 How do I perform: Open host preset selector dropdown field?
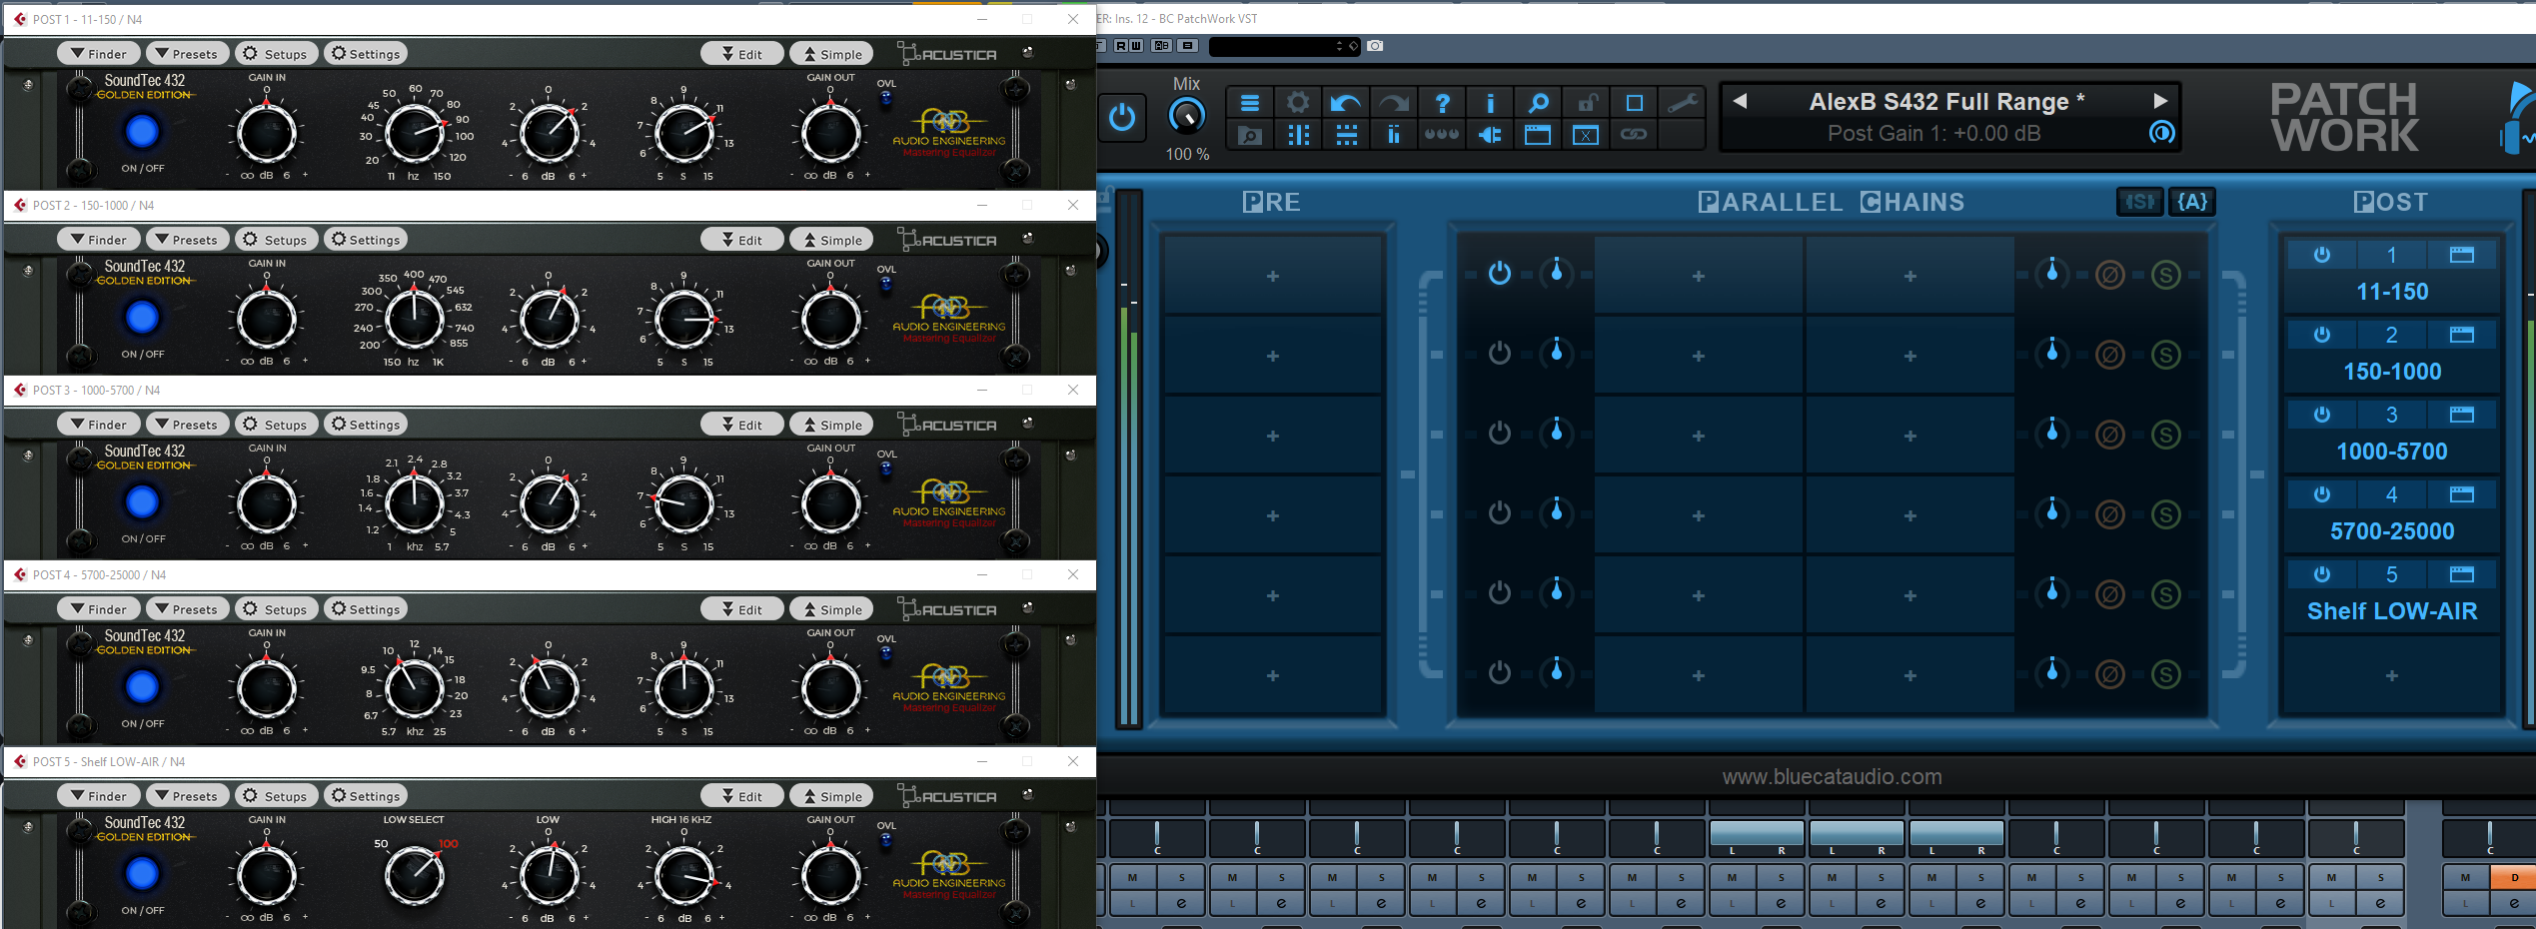1284,46
